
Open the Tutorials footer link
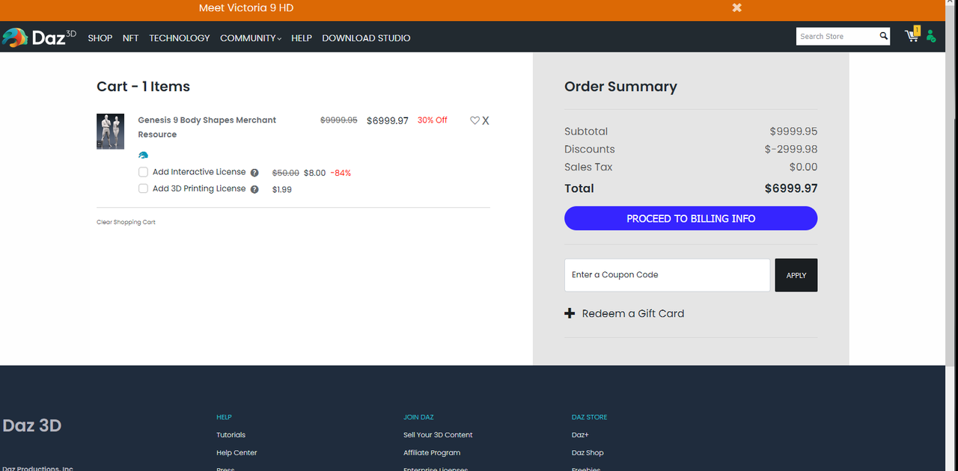[x=231, y=435]
